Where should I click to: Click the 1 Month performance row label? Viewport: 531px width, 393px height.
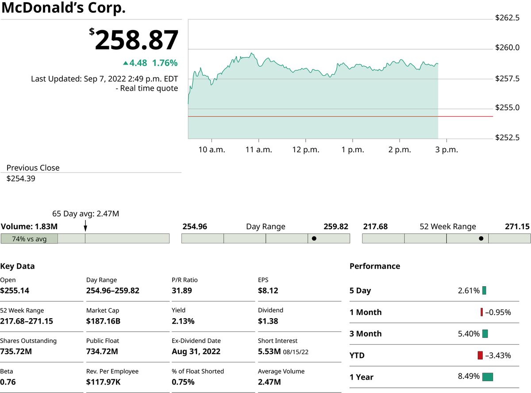point(366,312)
